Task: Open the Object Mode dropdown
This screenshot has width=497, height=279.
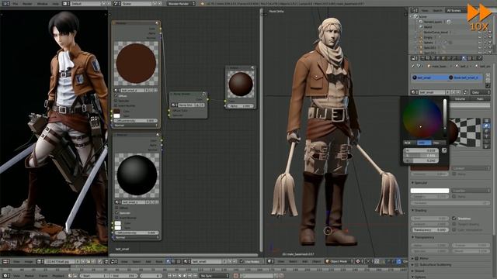Action: pos(339,261)
